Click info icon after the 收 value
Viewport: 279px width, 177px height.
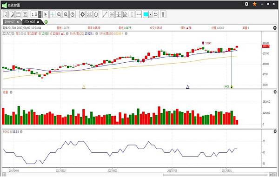point(67,33)
